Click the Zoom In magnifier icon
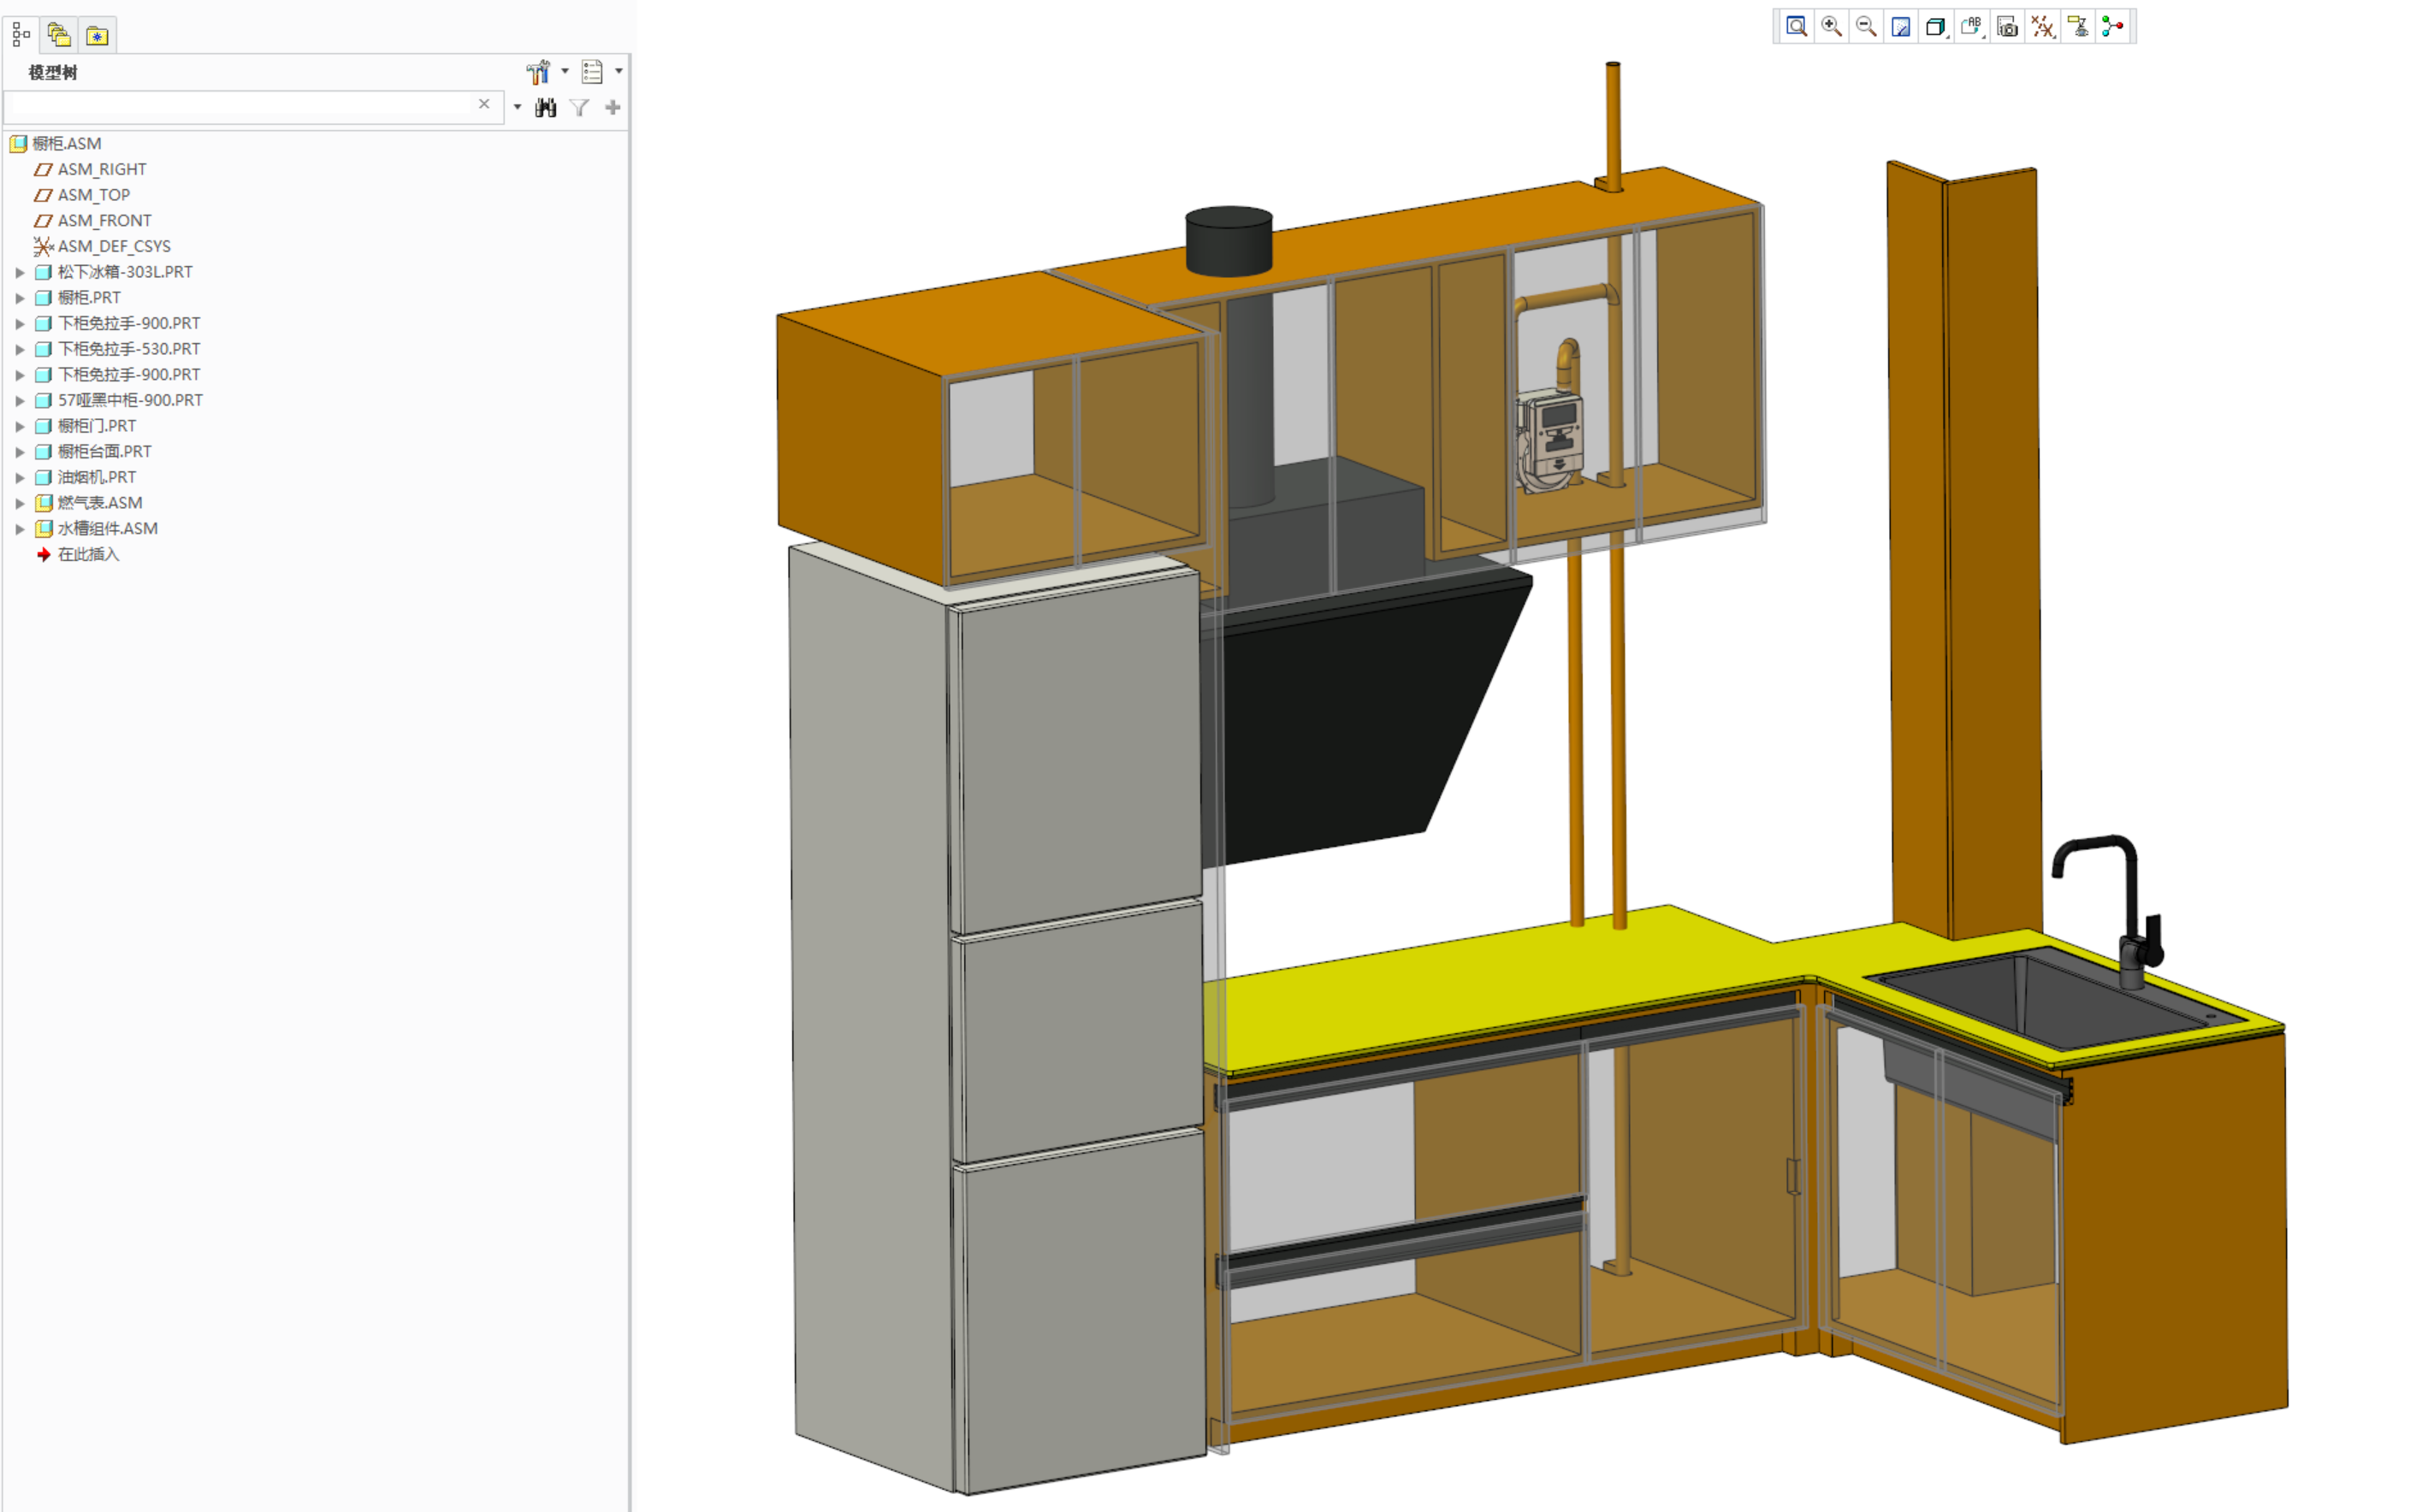The width and height of the screenshot is (2428, 1512). pyautogui.click(x=1831, y=27)
